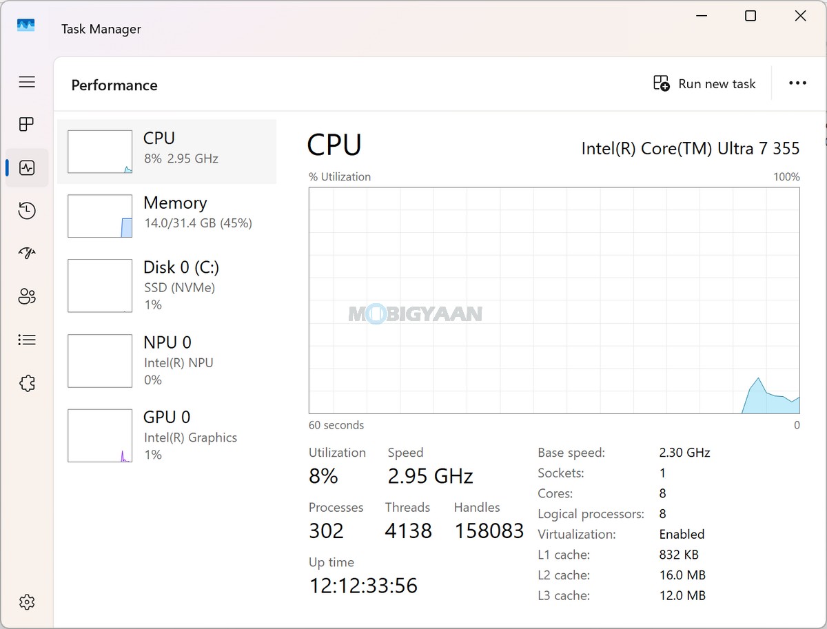Open the App history page icon
The width and height of the screenshot is (827, 629).
(x=27, y=211)
